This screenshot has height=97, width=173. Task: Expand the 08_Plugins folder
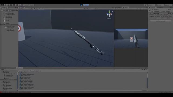(x=2, y=87)
